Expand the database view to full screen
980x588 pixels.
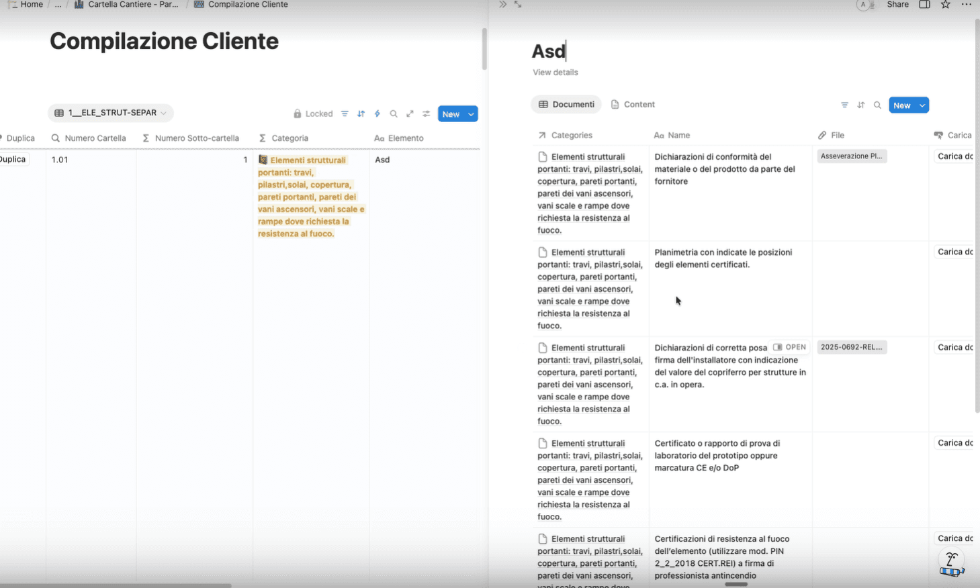410,113
